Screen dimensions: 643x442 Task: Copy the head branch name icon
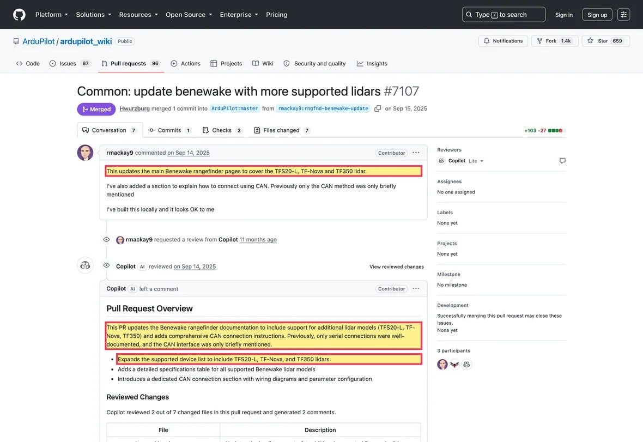click(378, 108)
